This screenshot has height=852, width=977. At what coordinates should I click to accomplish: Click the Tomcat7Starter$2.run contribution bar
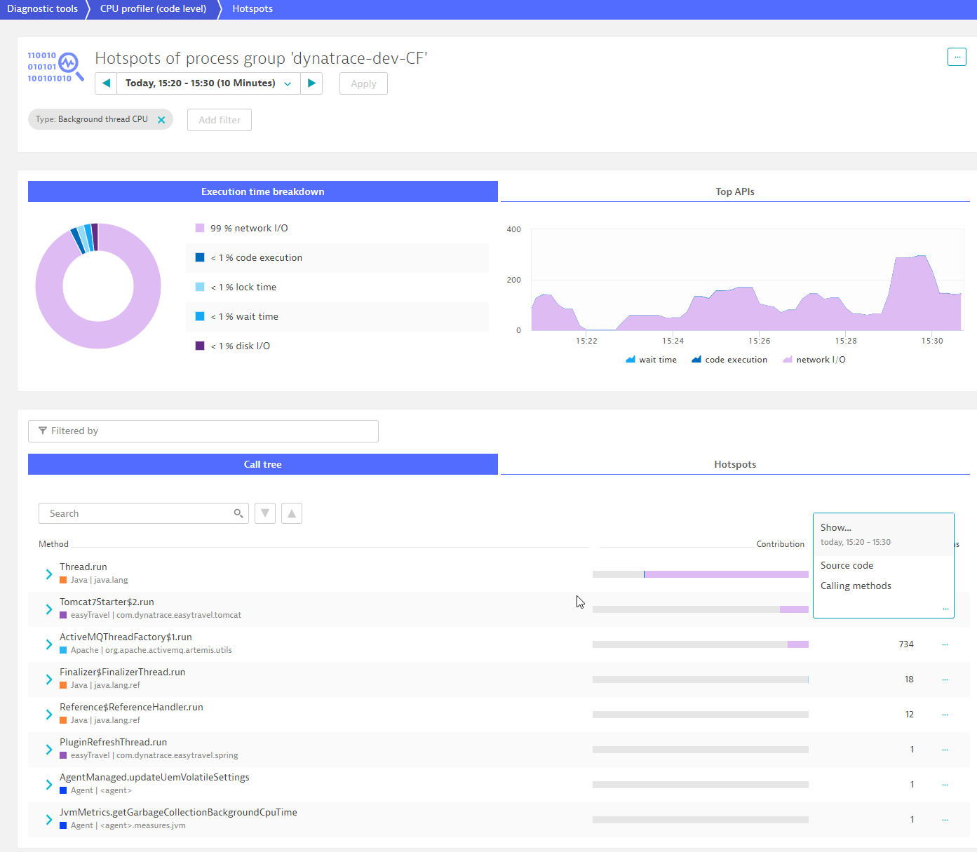point(701,609)
